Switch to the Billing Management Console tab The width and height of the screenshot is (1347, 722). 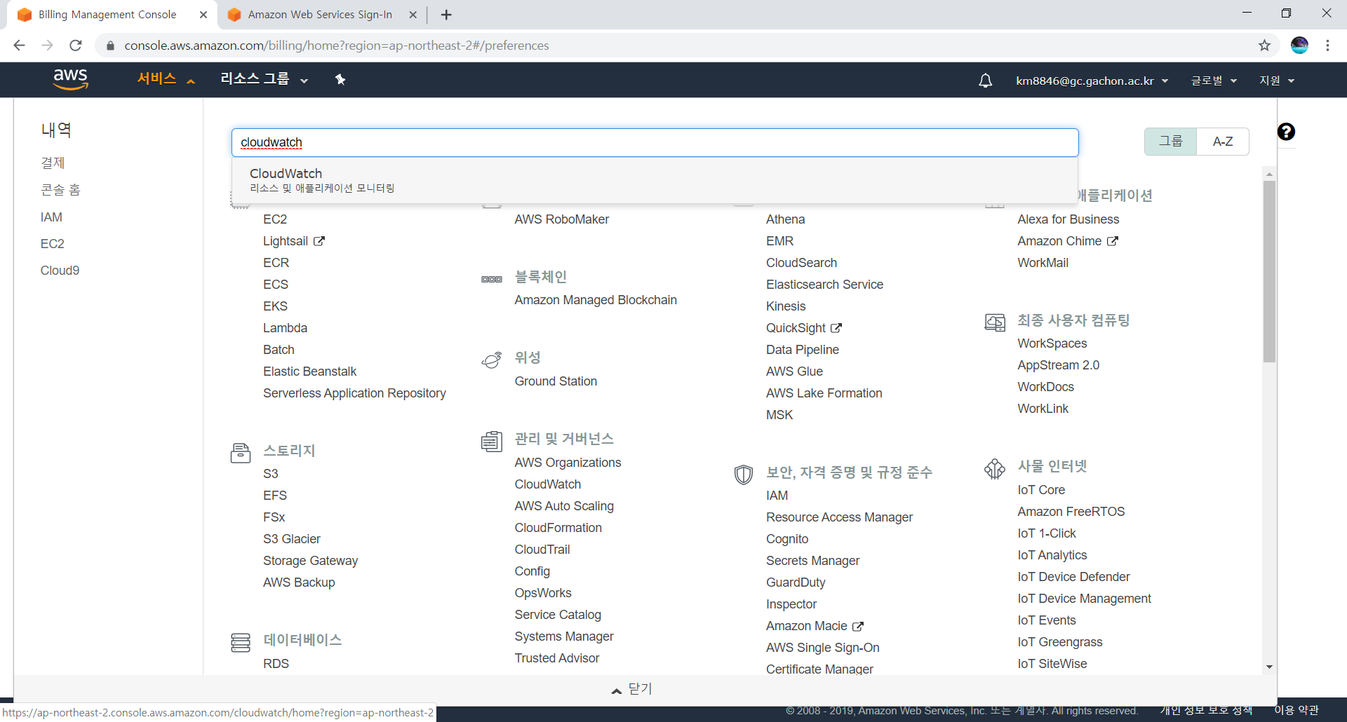pos(107,15)
